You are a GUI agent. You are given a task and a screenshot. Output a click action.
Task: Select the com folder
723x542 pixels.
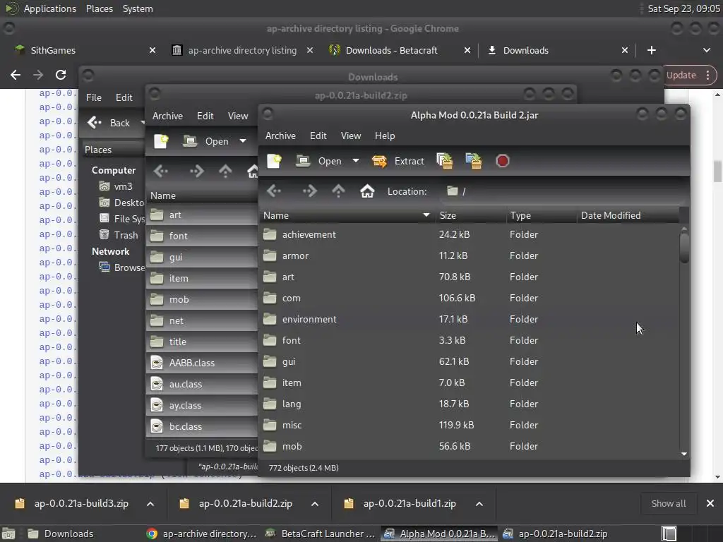pyautogui.click(x=470, y=299)
